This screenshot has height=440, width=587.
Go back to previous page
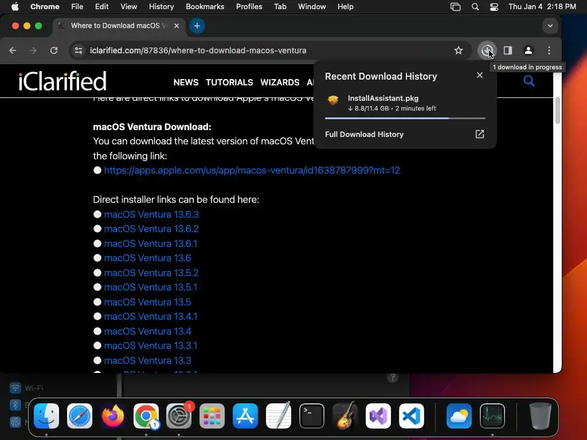coord(13,50)
